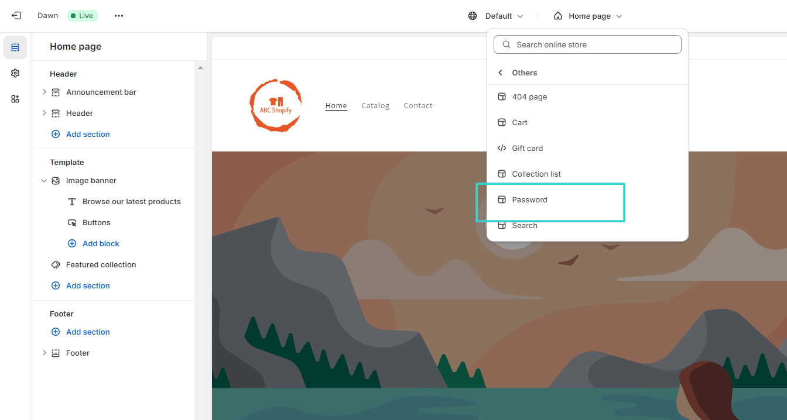Viewport: 787px width, 420px height.
Task: Select Password from the page list
Action: (x=529, y=199)
